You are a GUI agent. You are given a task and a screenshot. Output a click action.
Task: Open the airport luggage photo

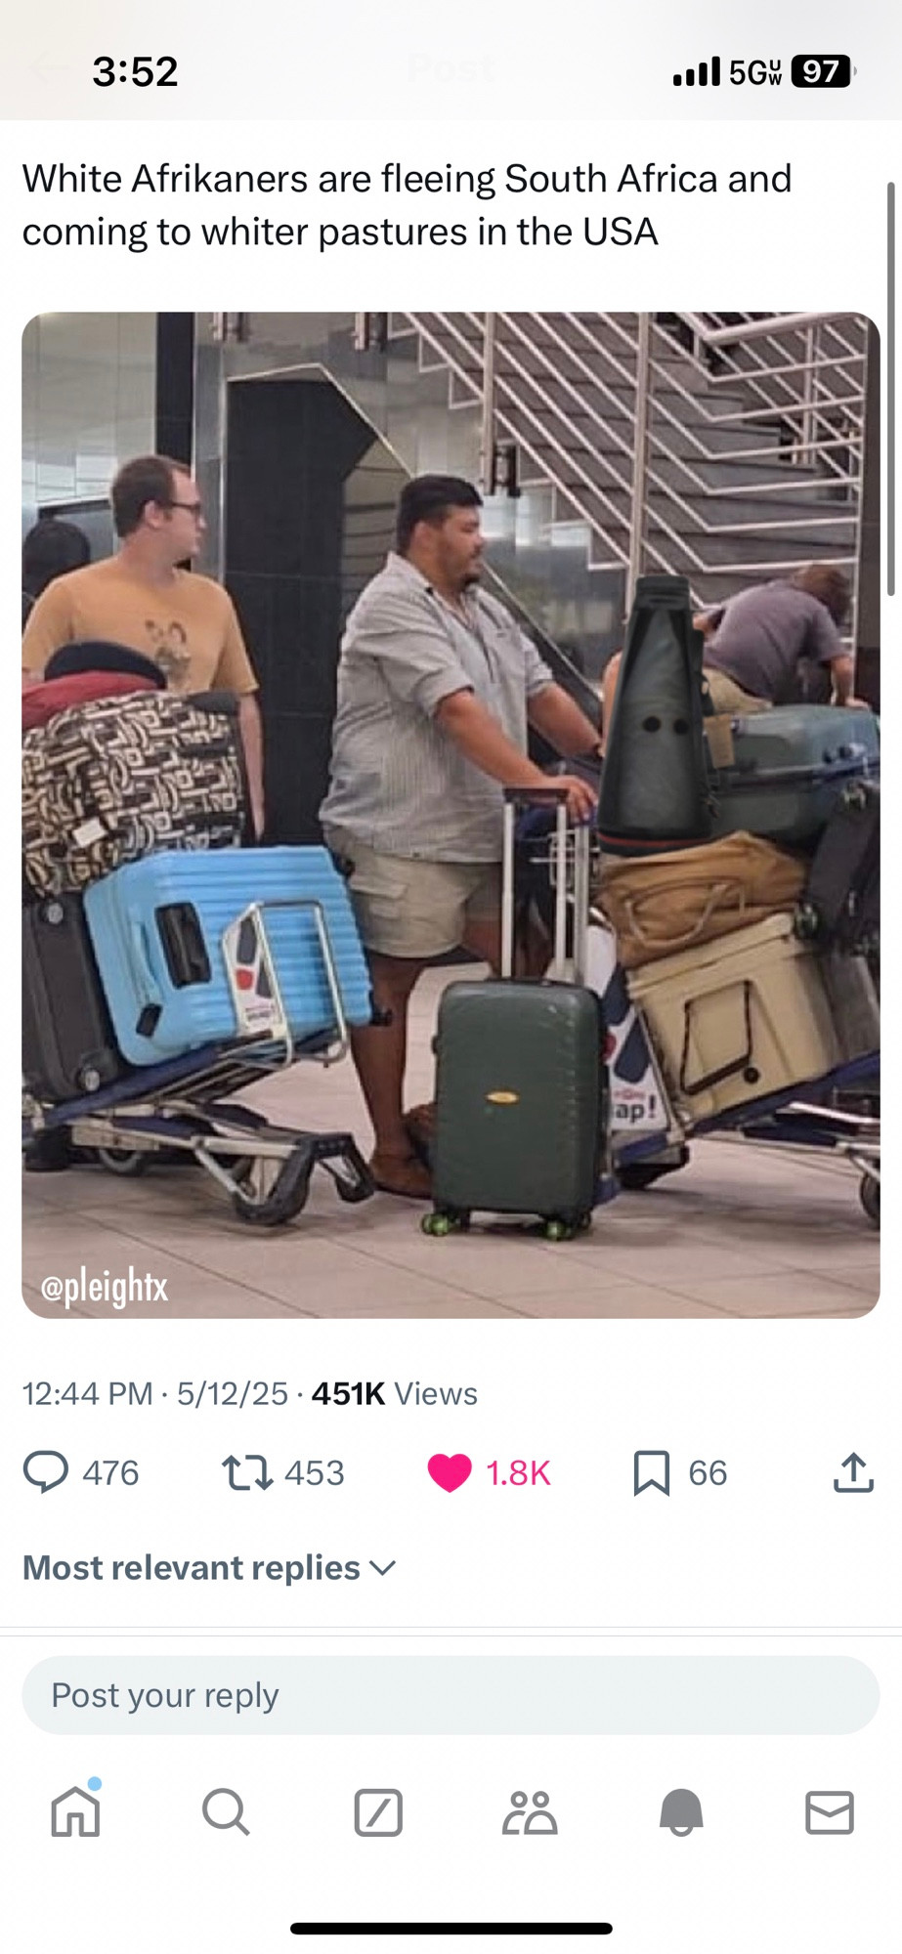pos(451,815)
